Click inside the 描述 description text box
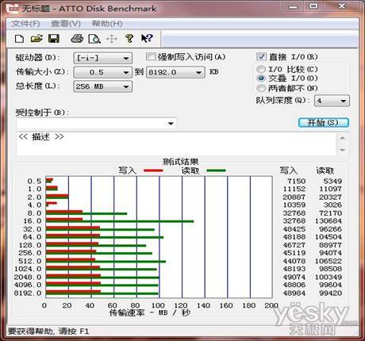The height and width of the screenshot is (341, 365). tap(176, 144)
